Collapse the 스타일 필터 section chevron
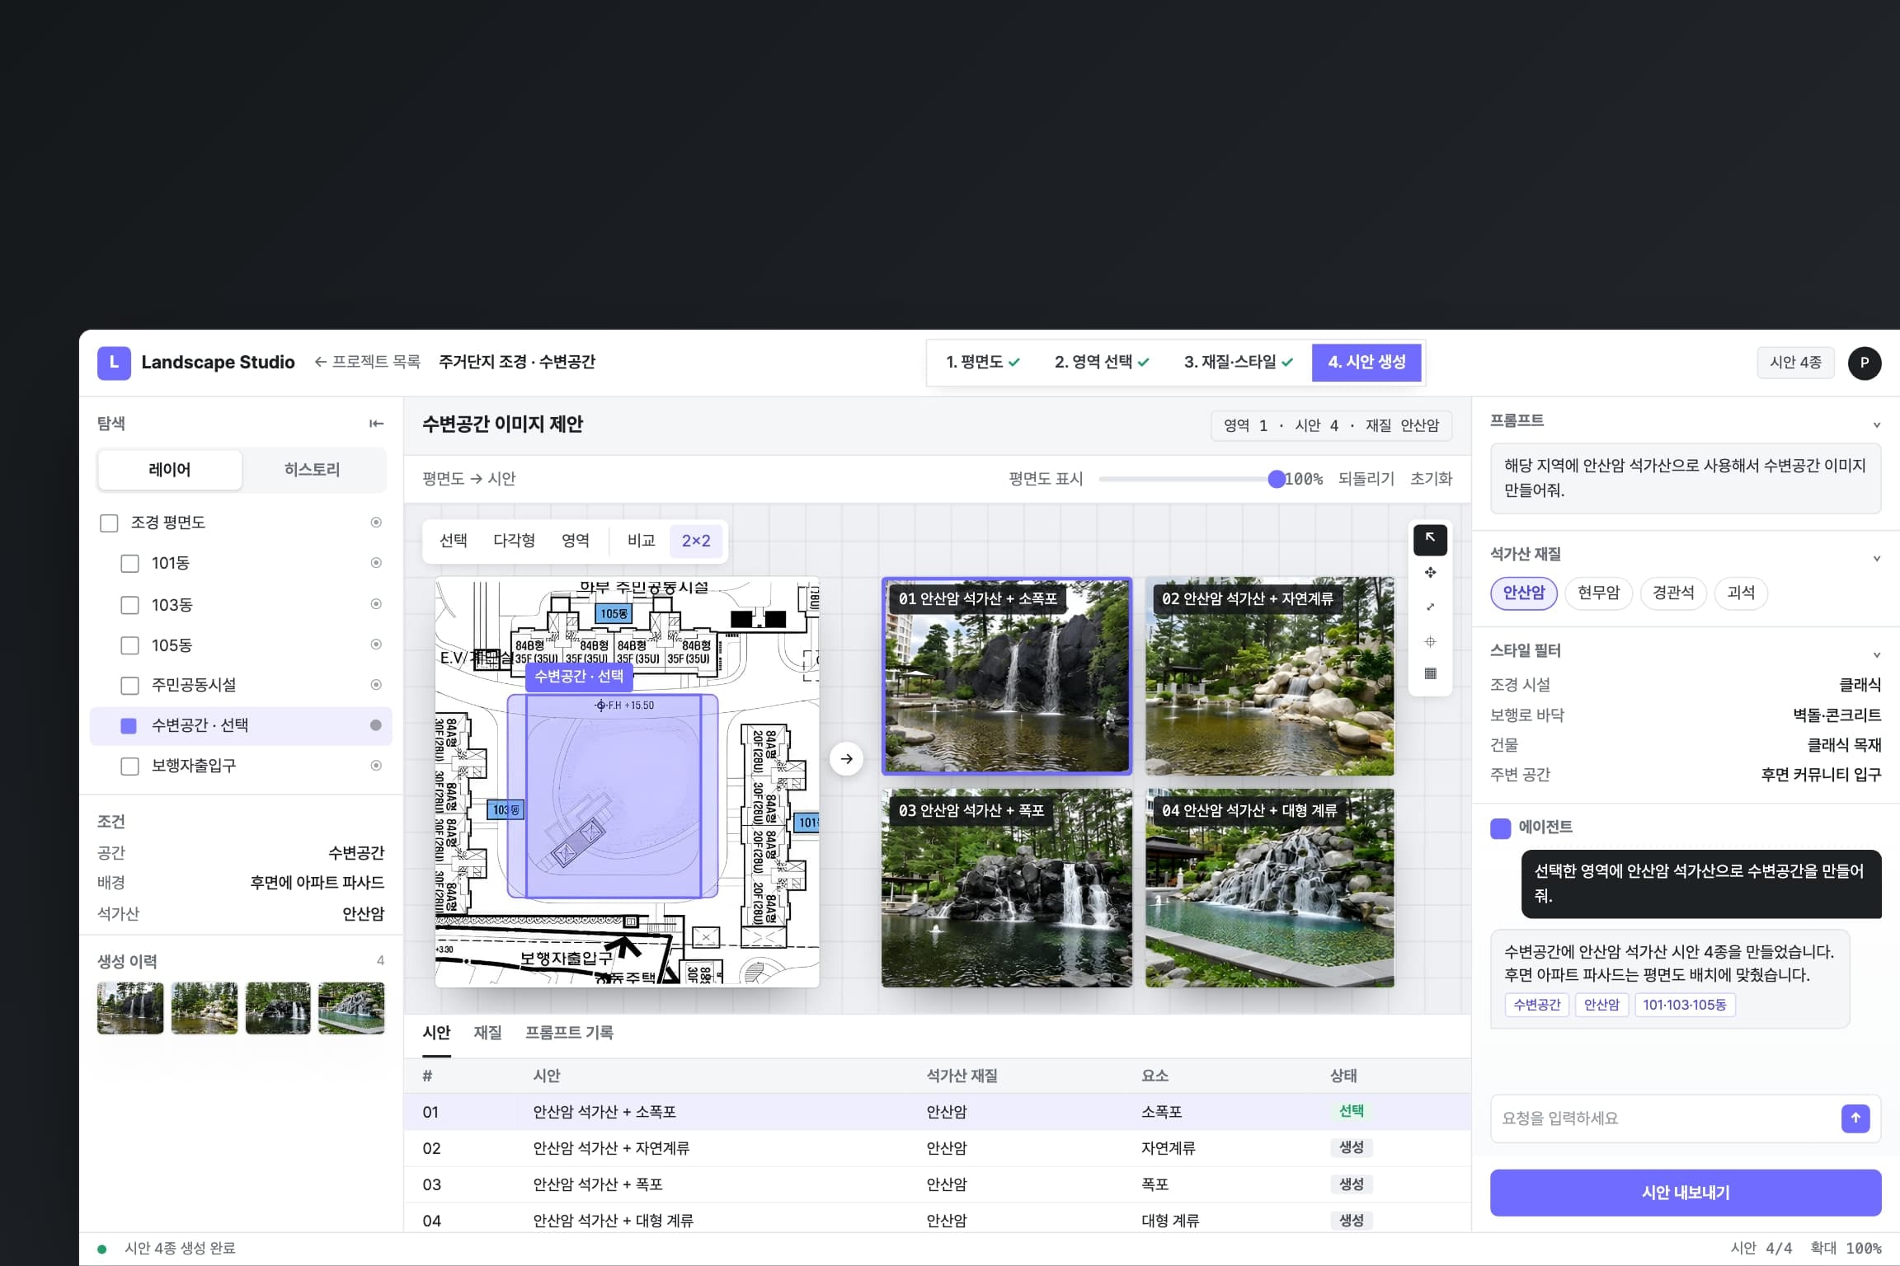1900x1266 pixels. click(x=1876, y=655)
